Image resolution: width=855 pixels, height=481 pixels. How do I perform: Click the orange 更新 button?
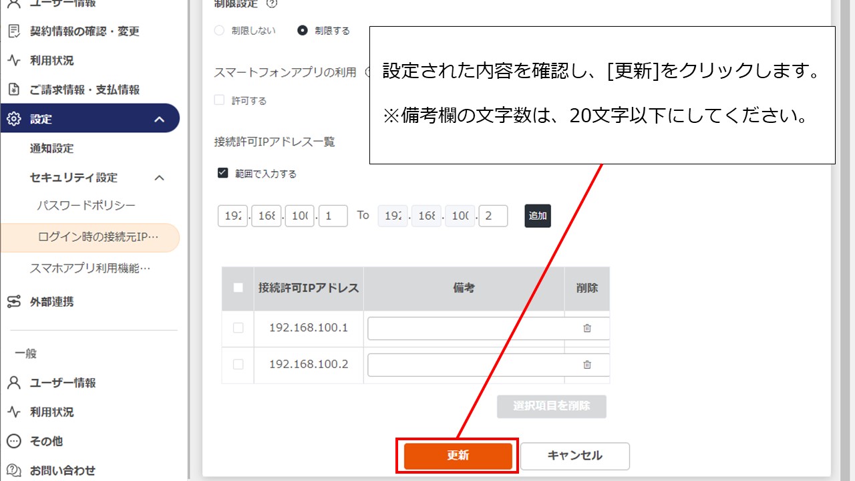(x=458, y=456)
